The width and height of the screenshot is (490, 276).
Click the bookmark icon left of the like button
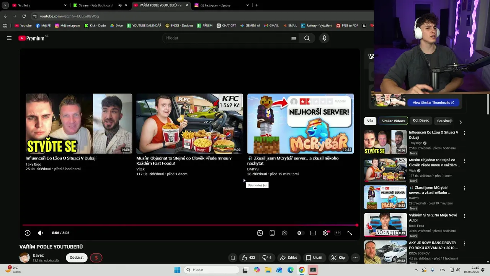point(232,258)
